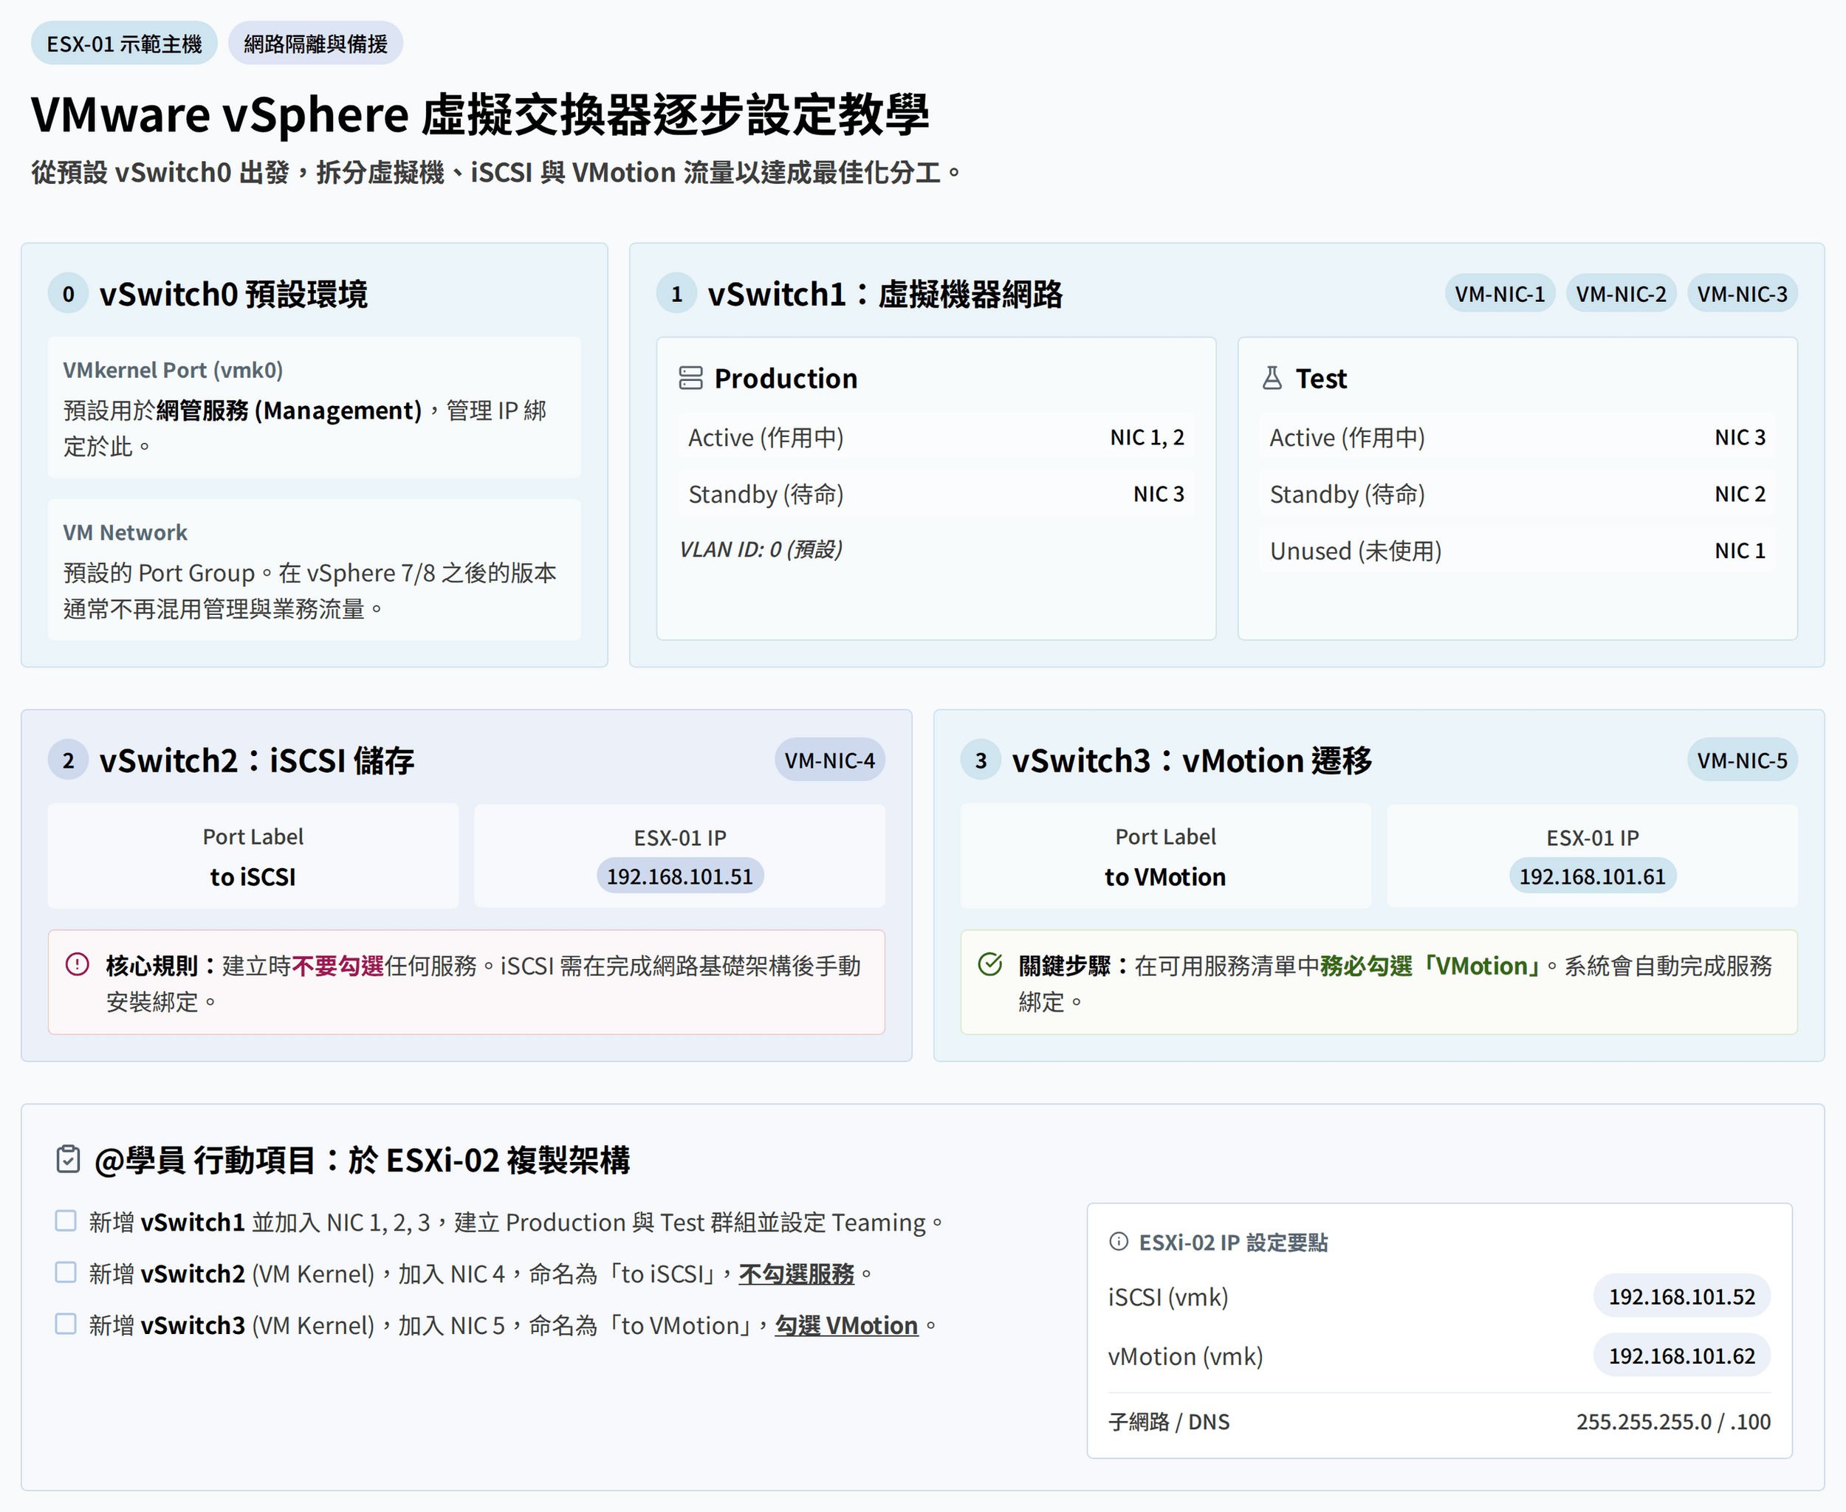Viewport: 1846px width, 1512px height.
Task: Click the VM-NIC-4 badge on vSwitch2
Action: tap(829, 760)
